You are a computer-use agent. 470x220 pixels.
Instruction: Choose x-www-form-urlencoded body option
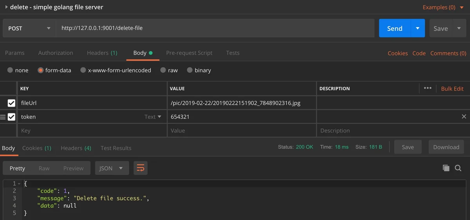point(83,70)
